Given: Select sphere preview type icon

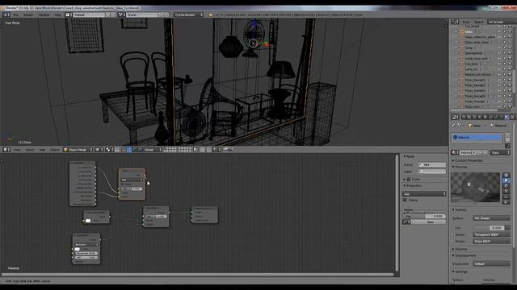Looking at the screenshot, I should (506, 180).
